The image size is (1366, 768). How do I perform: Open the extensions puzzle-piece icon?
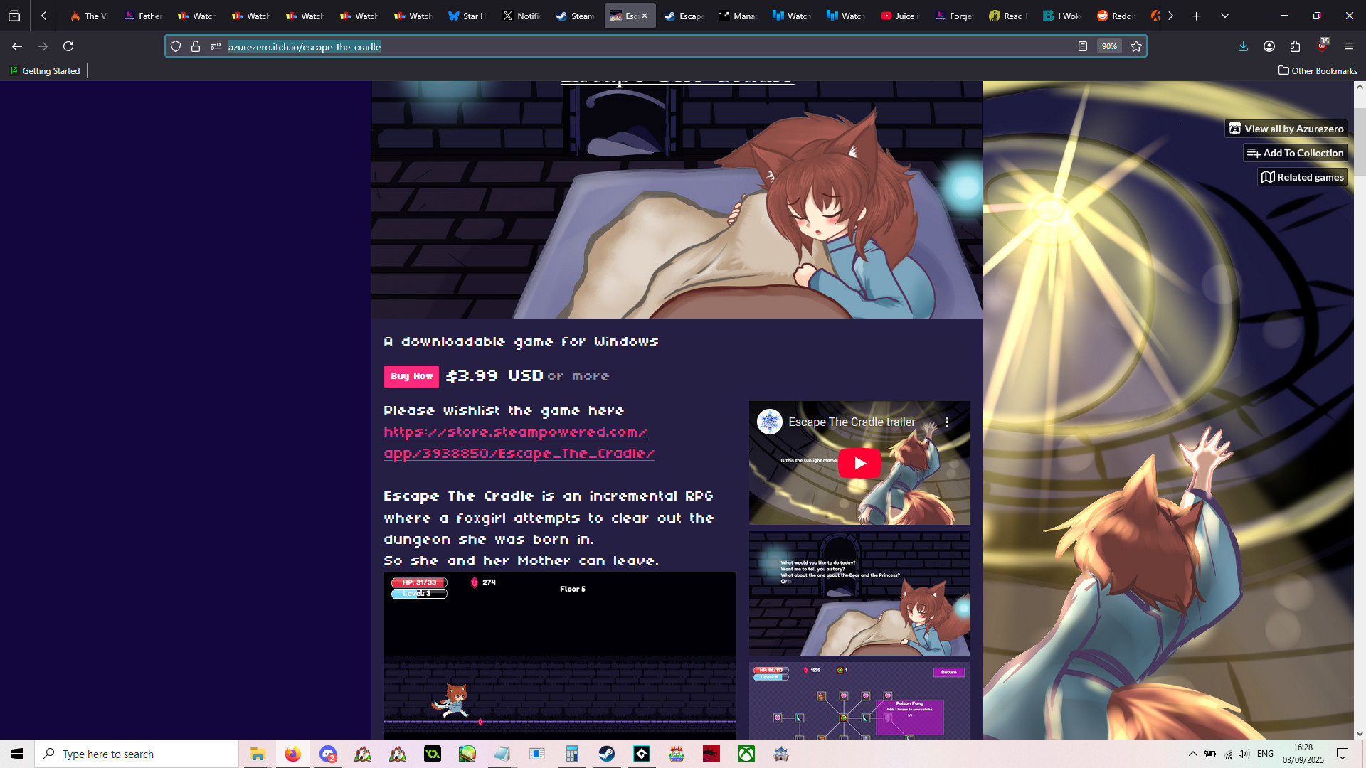tap(1295, 46)
